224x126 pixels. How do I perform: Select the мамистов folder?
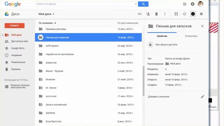pyautogui.click(x=88, y=63)
